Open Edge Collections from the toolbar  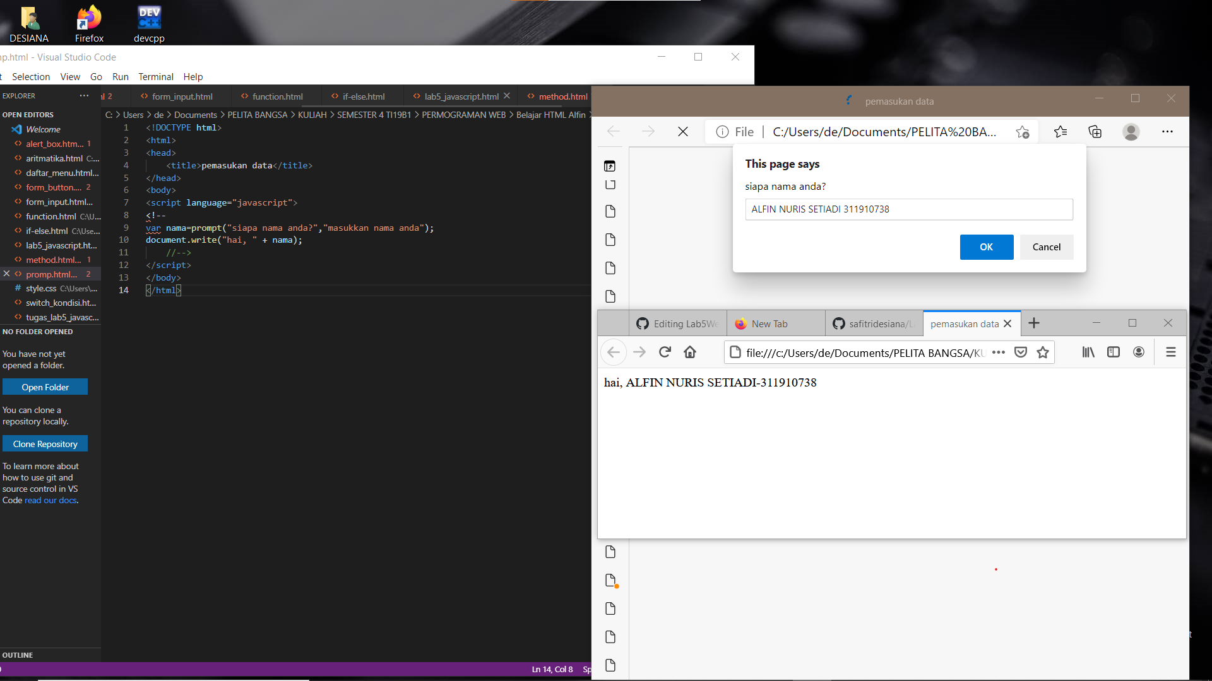(1095, 132)
